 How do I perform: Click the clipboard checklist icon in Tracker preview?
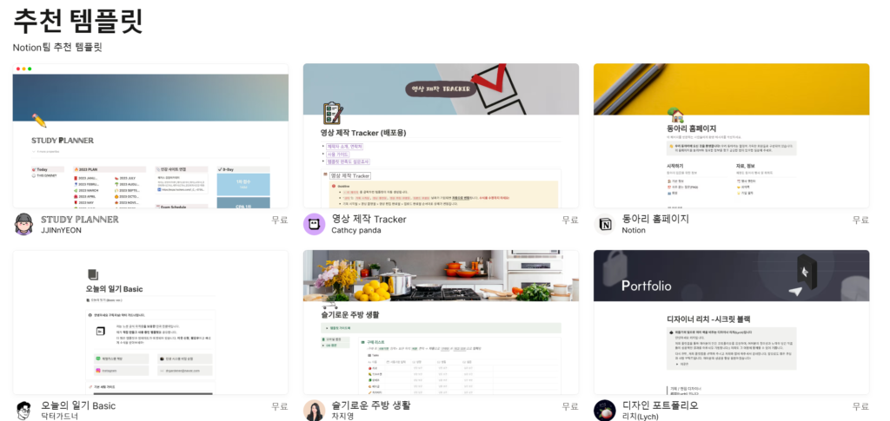click(332, 114)
